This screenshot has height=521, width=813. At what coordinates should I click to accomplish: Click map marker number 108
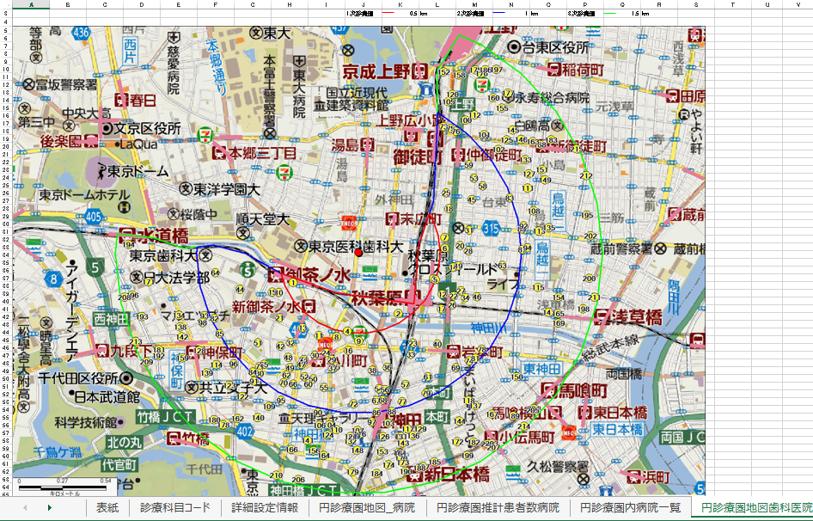535,211
